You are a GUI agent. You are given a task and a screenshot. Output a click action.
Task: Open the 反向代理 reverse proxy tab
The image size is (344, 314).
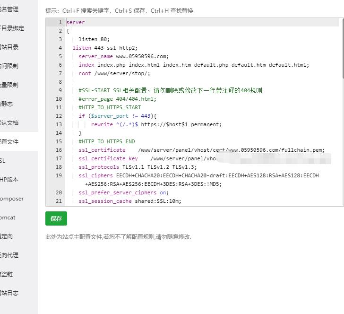pos(19,255)
